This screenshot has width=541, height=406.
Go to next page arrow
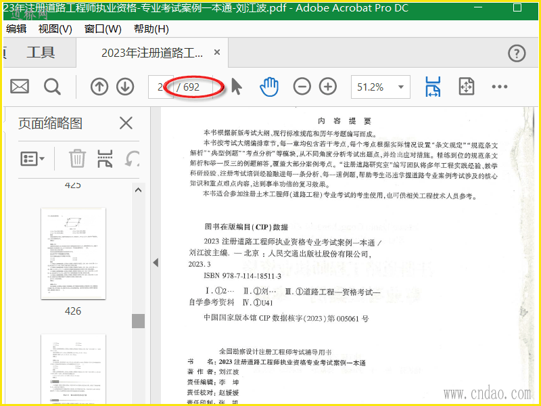click(x=125, y=87)
